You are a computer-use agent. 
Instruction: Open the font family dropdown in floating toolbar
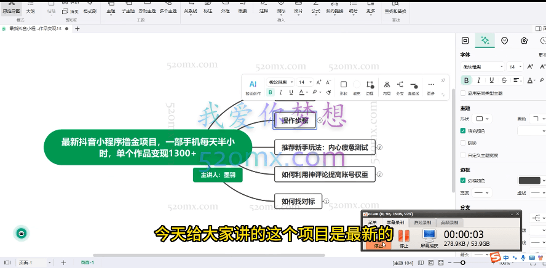[x=280, y=82]
